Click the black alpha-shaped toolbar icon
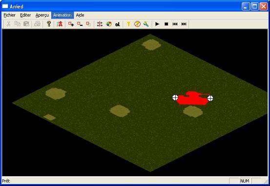270x186 pixels. (x=118, y=24)
